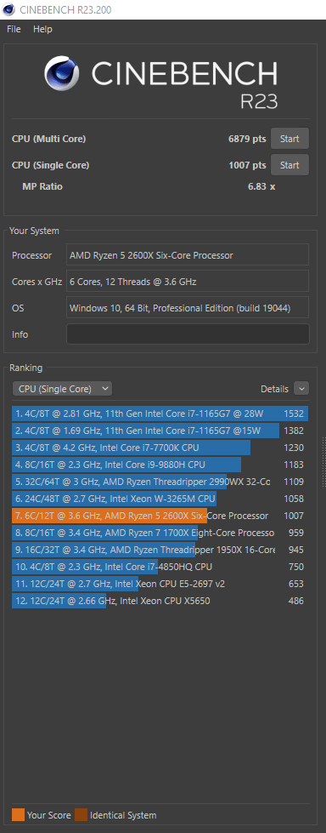Select the Core i7-1165G7 @15W ranking row
This screenshot has height=833, width=326.
(x=160, y=431)
